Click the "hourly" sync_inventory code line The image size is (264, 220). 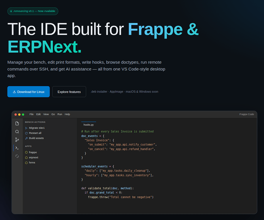(x=119, y=175)
